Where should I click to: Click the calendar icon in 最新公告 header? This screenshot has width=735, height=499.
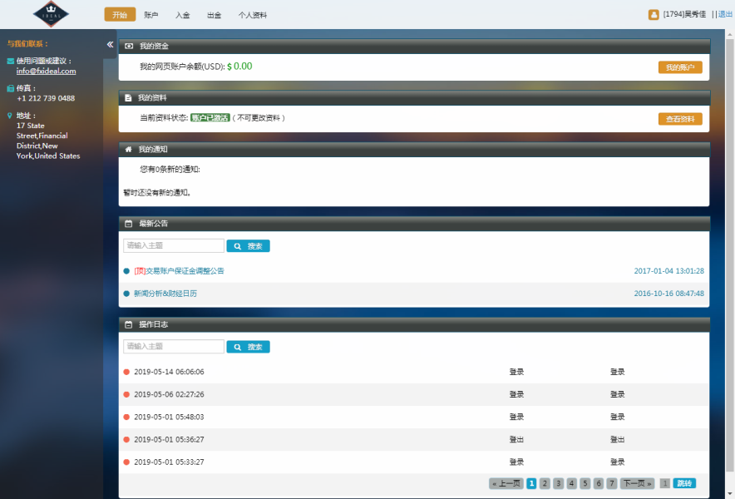pos(128,224)
